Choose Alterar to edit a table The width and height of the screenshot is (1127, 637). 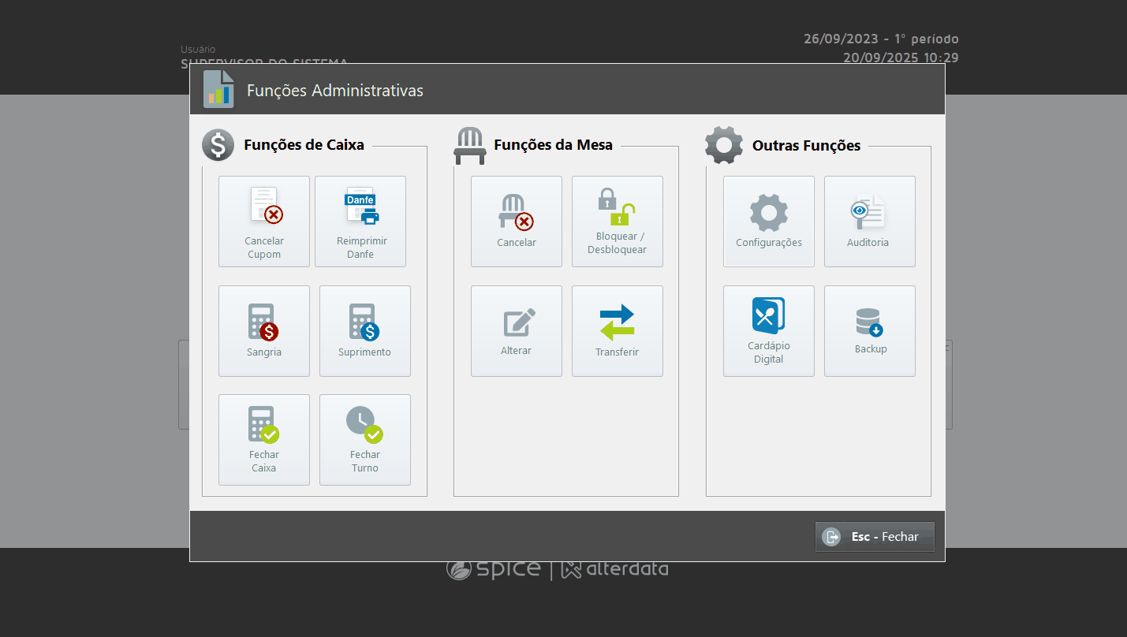(x=517, y=331)
